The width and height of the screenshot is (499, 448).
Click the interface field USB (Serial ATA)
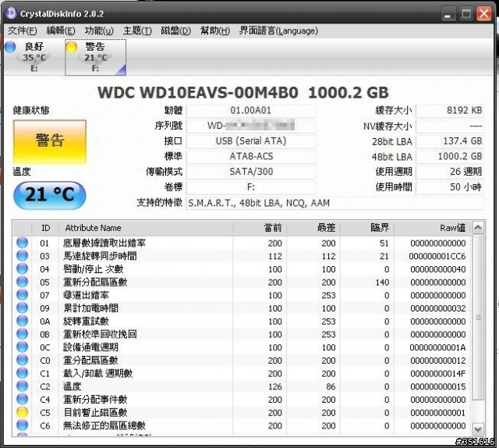[x=251, y=141]
